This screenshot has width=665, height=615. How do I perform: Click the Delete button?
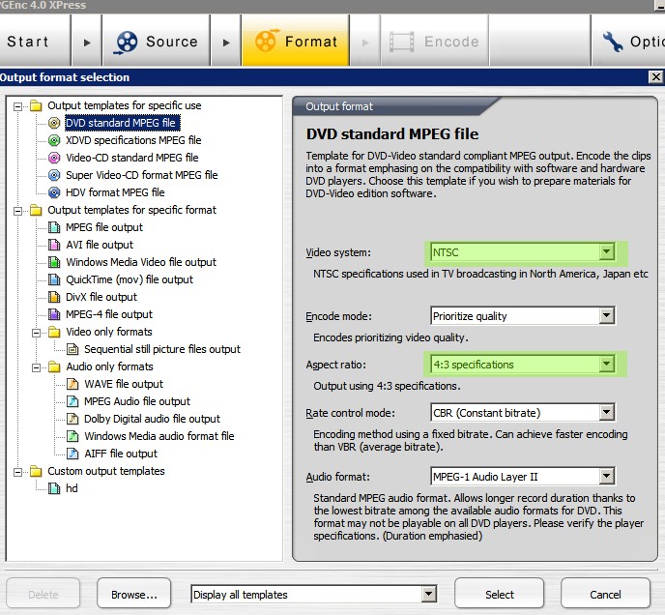pyautogui.click(x=43, y=594)
